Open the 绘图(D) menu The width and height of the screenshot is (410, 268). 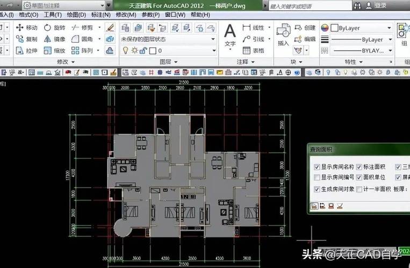click(x=75, y=15)
